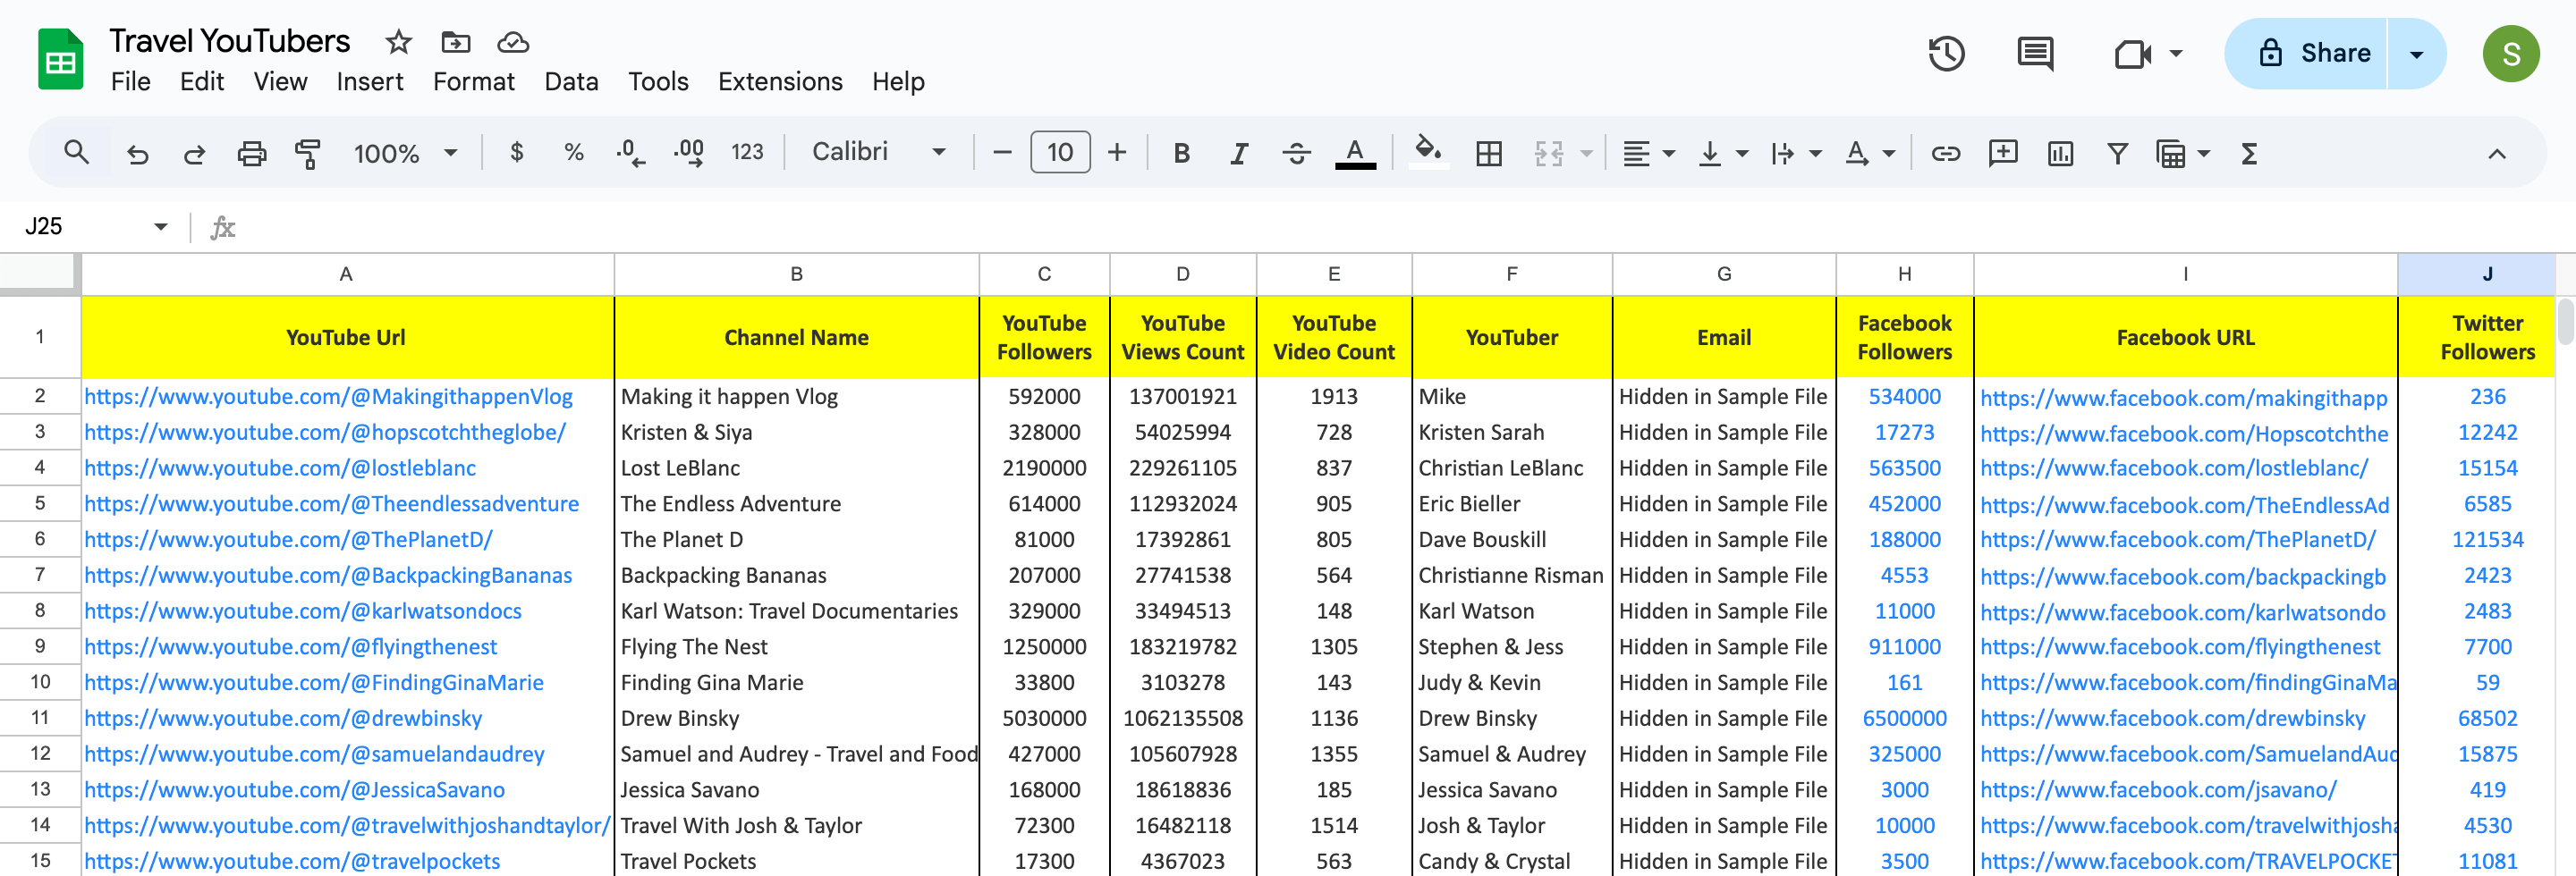Check the cloud save status icon
Screen dimensions: 2576x876
[513, 42]
